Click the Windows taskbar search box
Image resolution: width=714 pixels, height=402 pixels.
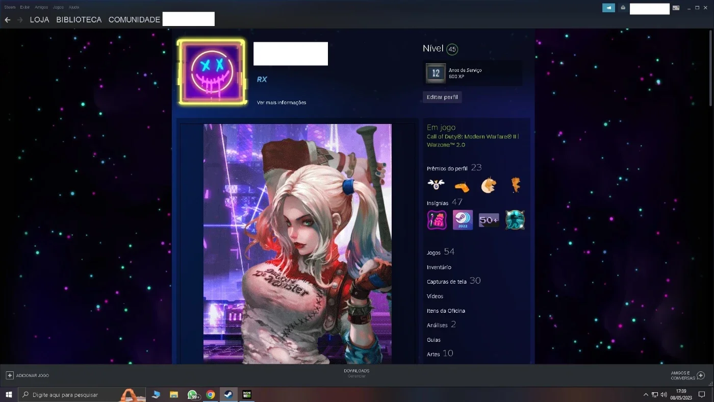click(x=83, y=394)
